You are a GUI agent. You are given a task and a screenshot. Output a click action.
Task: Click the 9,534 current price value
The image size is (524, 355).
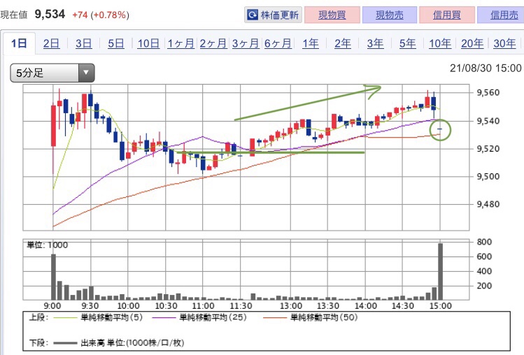coord(50,14)
